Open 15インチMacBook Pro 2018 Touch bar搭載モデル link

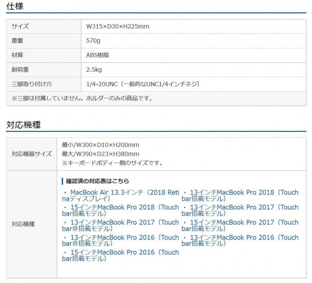(x=121, y=210)
